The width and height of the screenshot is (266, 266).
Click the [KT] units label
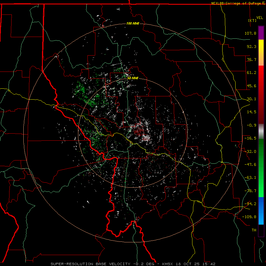pos(252,20)
